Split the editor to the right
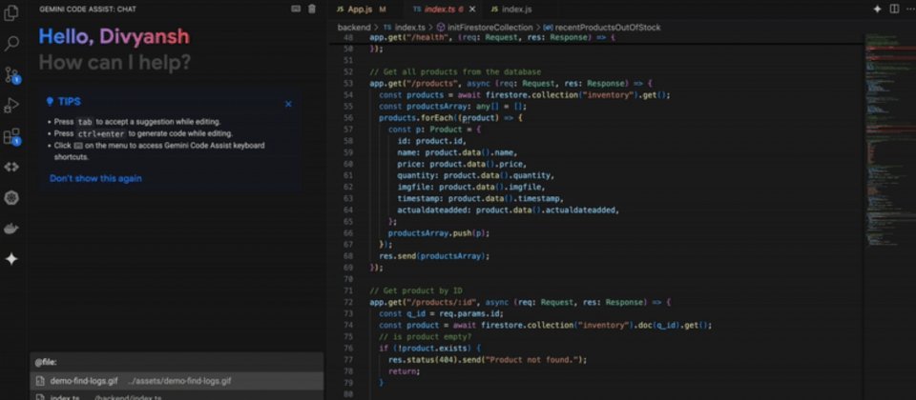Viewport: 916px width, 400px height. (x=893, y=9)
